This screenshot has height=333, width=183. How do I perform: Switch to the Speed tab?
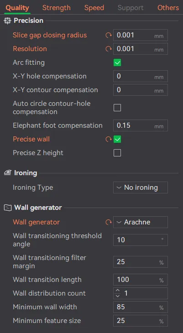94,8
